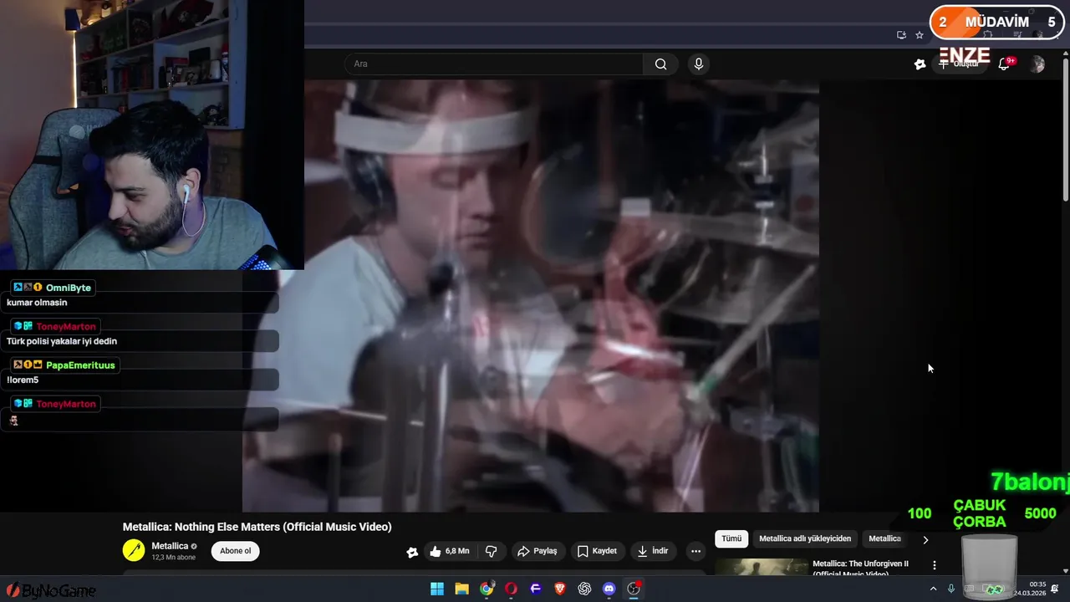Switch to Google Chrome on taskbar
This screenshot has width=1070, height=602.
click(x=487, y=589)
